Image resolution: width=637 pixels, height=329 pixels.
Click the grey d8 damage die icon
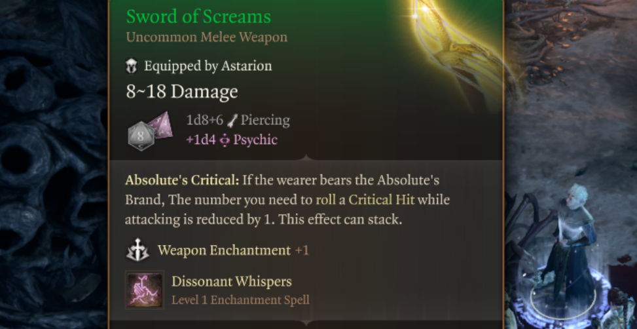coord(140,134)
